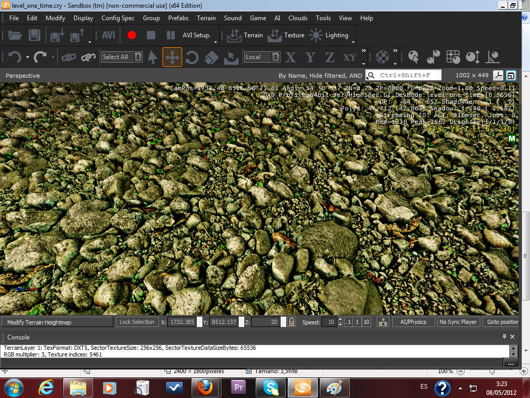Click the Lock Selection button
This screenshot has width=530, height=398.
(137, 322)
